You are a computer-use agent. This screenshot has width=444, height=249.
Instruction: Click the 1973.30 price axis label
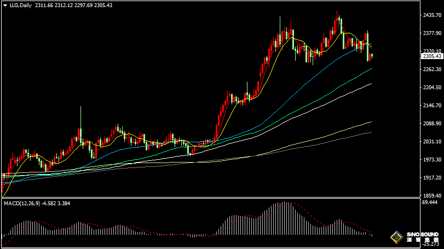[431, 160]
